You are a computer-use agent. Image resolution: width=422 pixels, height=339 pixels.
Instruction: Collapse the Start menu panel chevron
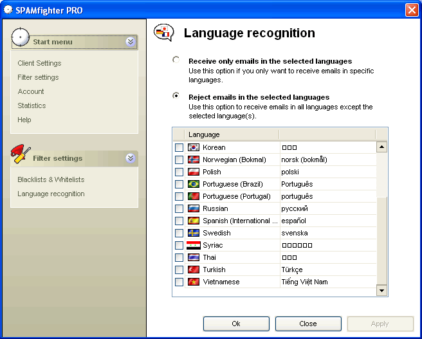click(131, 42)
